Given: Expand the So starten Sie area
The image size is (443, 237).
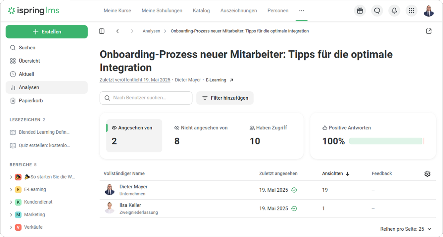Looking at the screenshot, I should pyautogui.click(x=11, y=177).
